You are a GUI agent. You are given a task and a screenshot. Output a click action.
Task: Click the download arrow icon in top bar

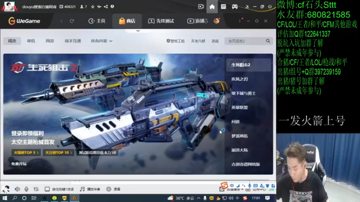tap(247, 7)
